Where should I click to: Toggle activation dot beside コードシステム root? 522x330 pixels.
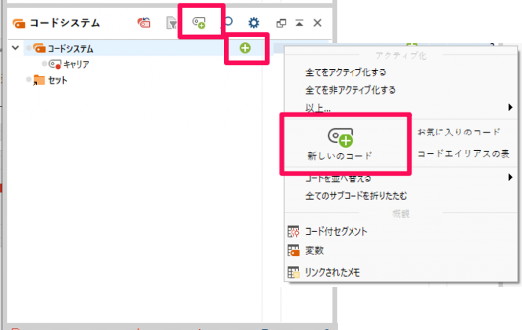point(29,48)
